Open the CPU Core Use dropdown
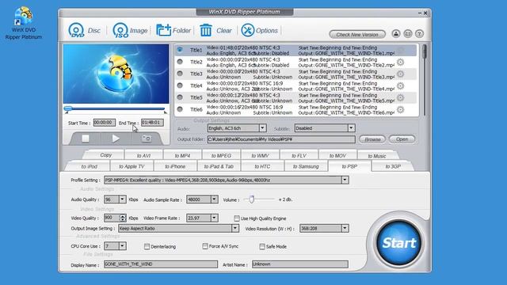The height and width of the screenshot is (285, 507). click(122, 246)
